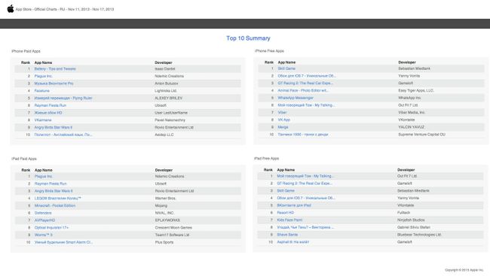Click developer Ninjafish Studios
This screenshot has height=276, width=490.
click(411, 220)
